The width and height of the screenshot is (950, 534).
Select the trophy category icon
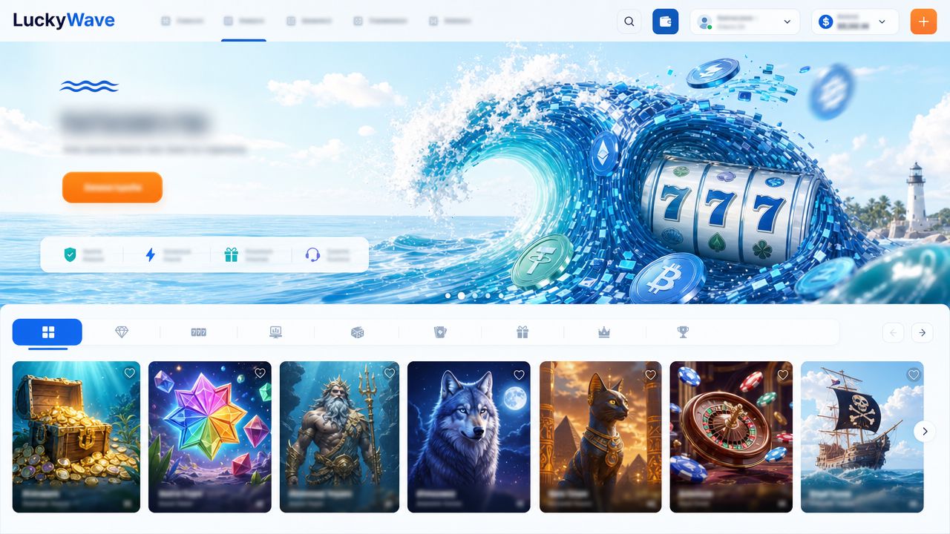tap(683, 332)
